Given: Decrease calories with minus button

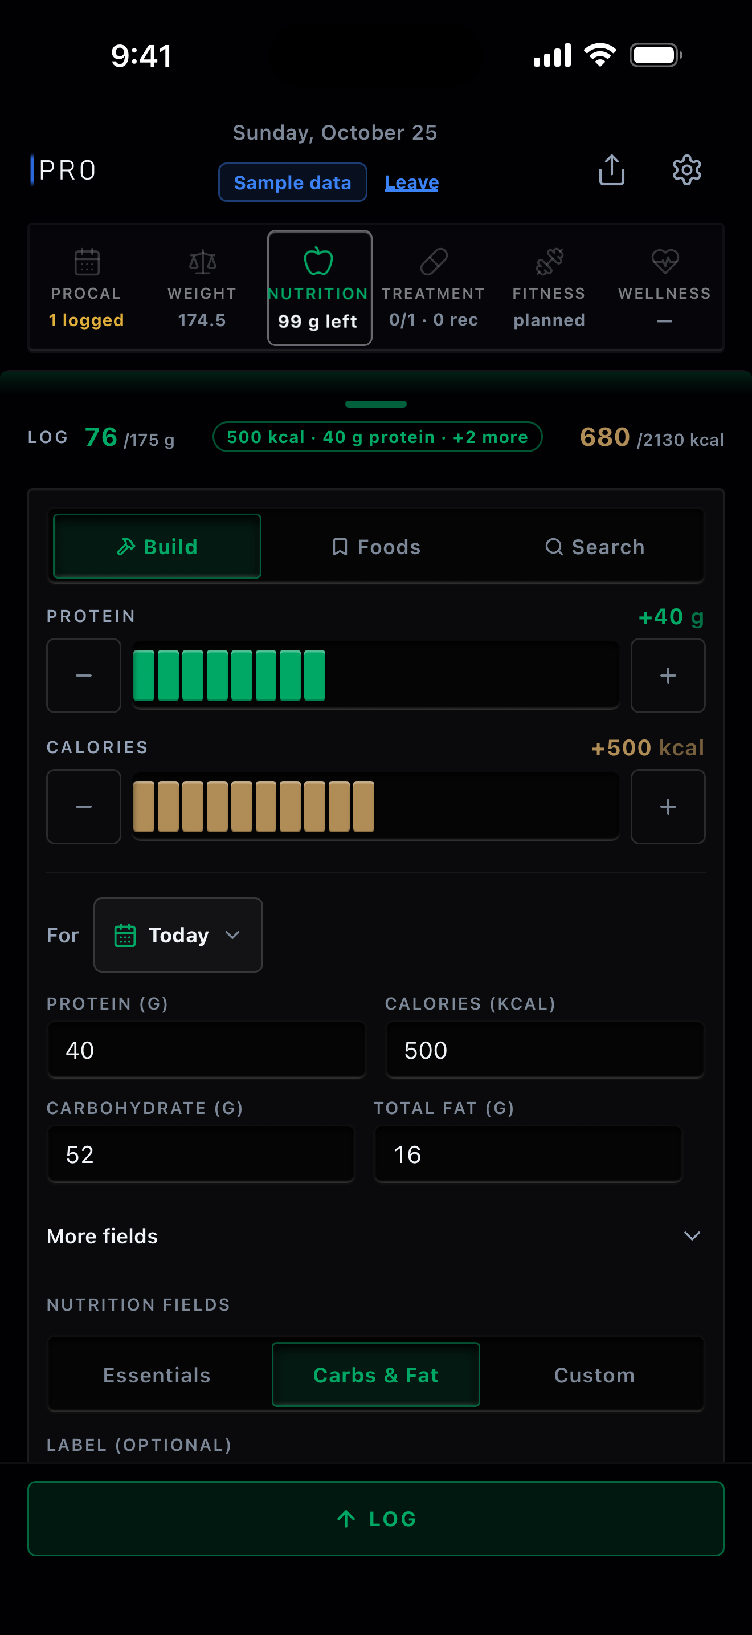Looking at the screenshot, I should point(84,807).
